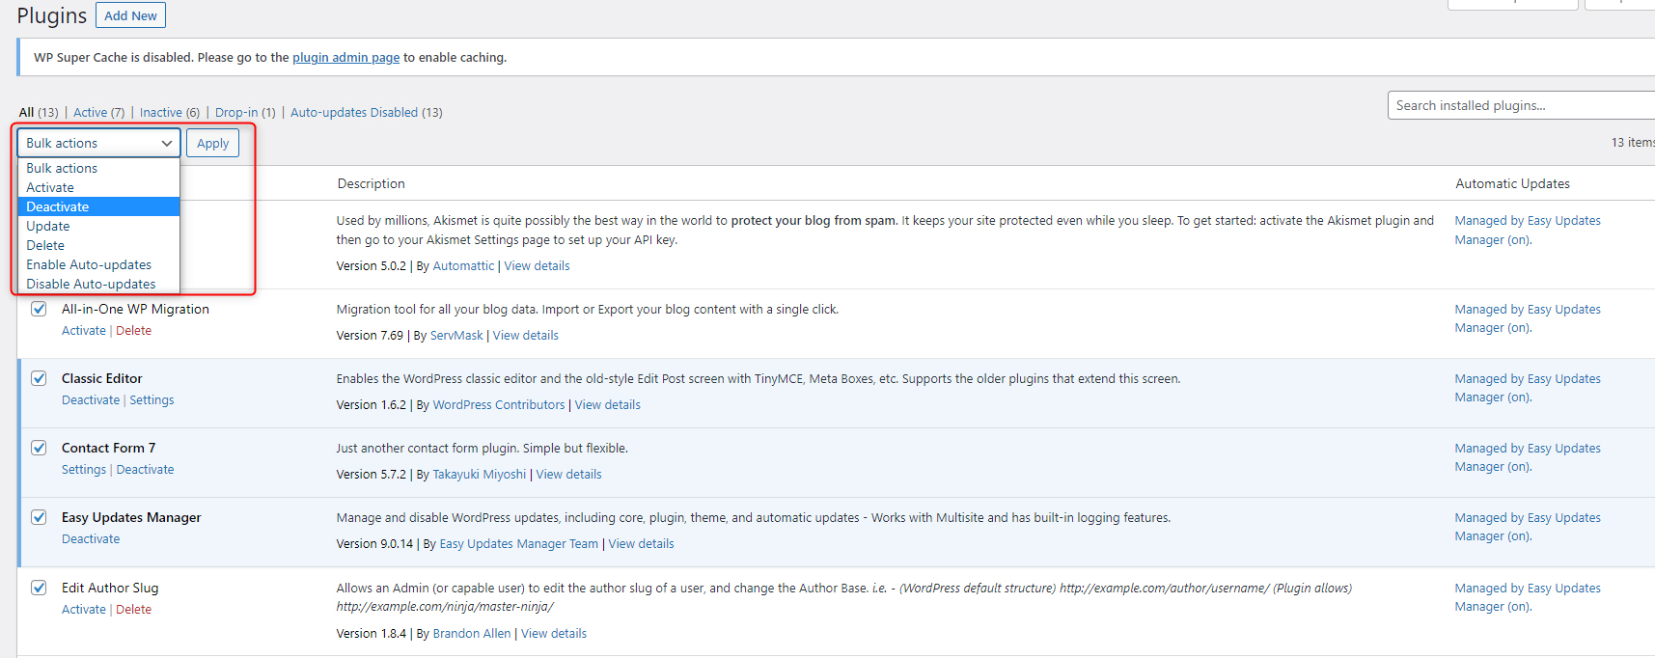The height and width of the screenshot is (658, 1655).
Task: Choose Activate from the bulk actions list
Action: pyautogui.click(x=98, y=187)
